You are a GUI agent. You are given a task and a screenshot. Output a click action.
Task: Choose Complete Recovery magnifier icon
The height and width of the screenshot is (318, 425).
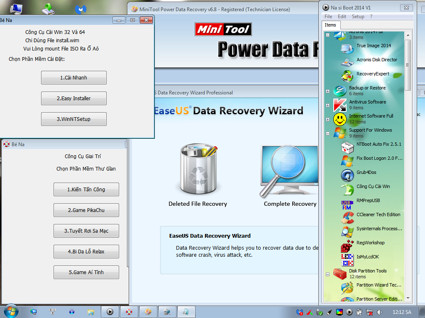click(x=289, y=171)
